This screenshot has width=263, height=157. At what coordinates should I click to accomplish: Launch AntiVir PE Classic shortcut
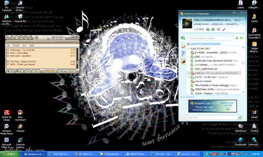click(7, 116)
